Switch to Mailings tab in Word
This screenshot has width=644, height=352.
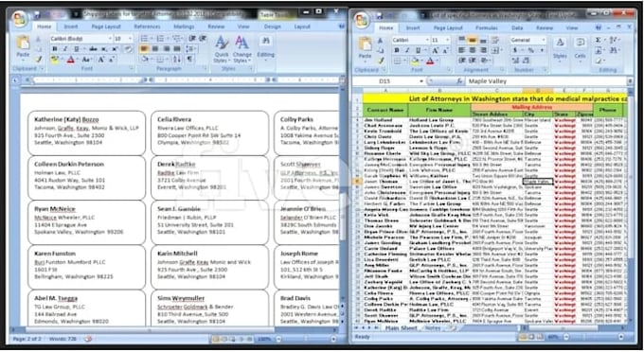tap(184, 26)
